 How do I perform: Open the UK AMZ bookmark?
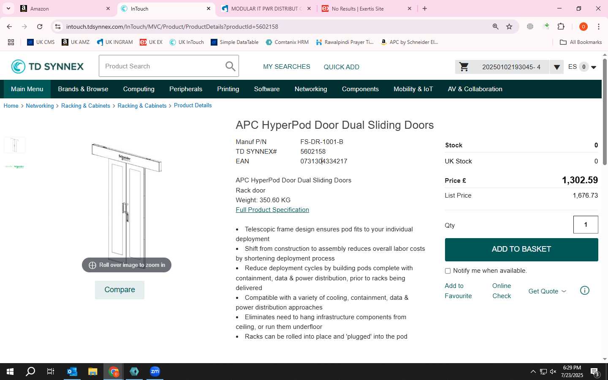[76, 42]
